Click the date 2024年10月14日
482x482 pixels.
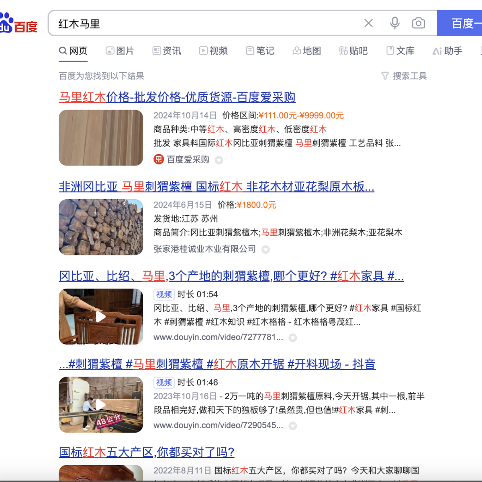coord(185,116)
